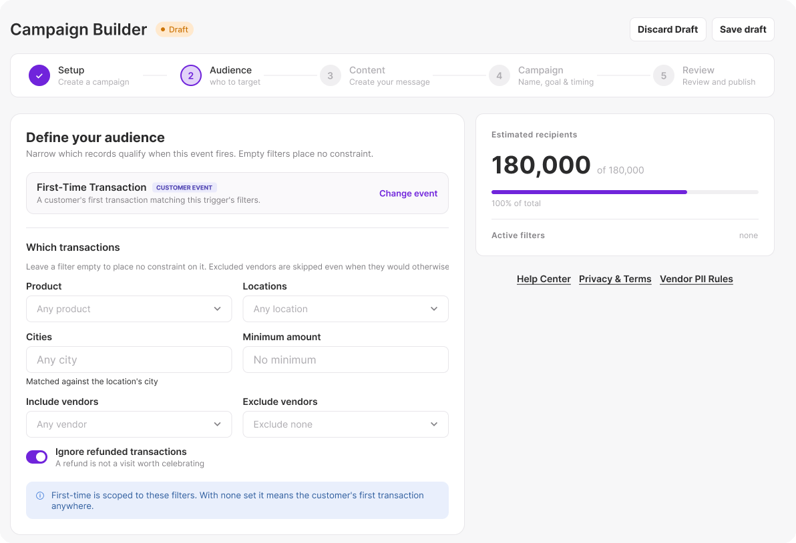Image resolution: width=796 pixels, height=543 pixels.
Task: Click the Campaign step number 4 circle
Action: click(x=500, y=75)
